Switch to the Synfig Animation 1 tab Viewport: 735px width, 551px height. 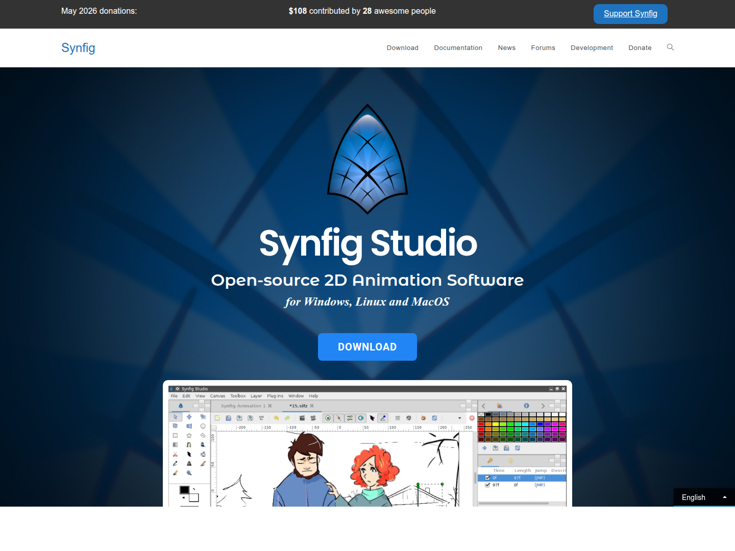(x=243, y=406)
